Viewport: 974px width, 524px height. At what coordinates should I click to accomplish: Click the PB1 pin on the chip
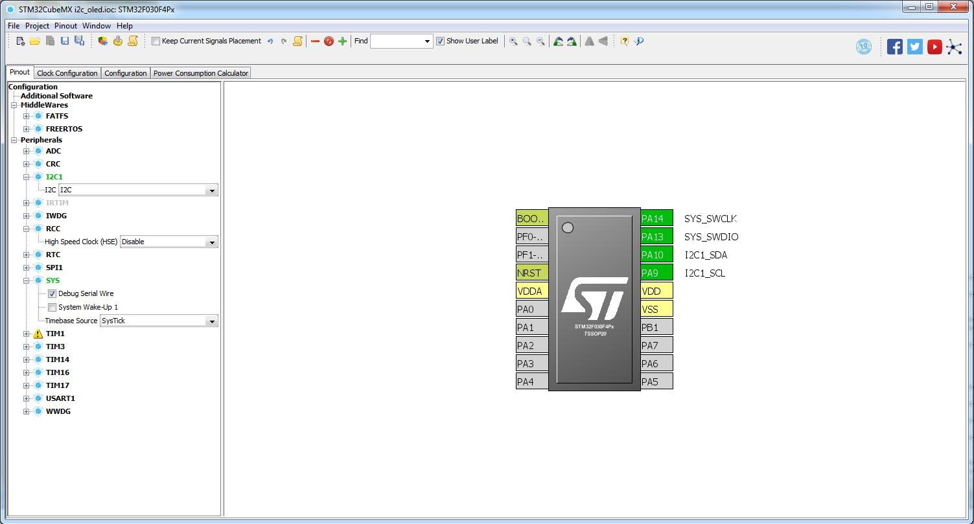[x=656, y=327]
